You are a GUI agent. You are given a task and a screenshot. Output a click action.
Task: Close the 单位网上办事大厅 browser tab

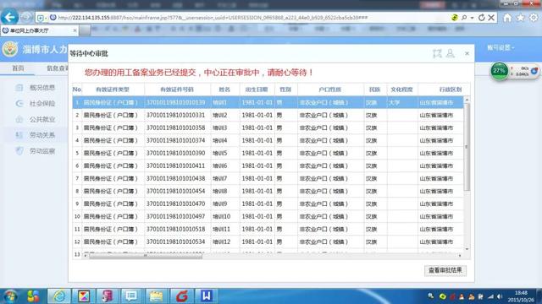[75, 30]
